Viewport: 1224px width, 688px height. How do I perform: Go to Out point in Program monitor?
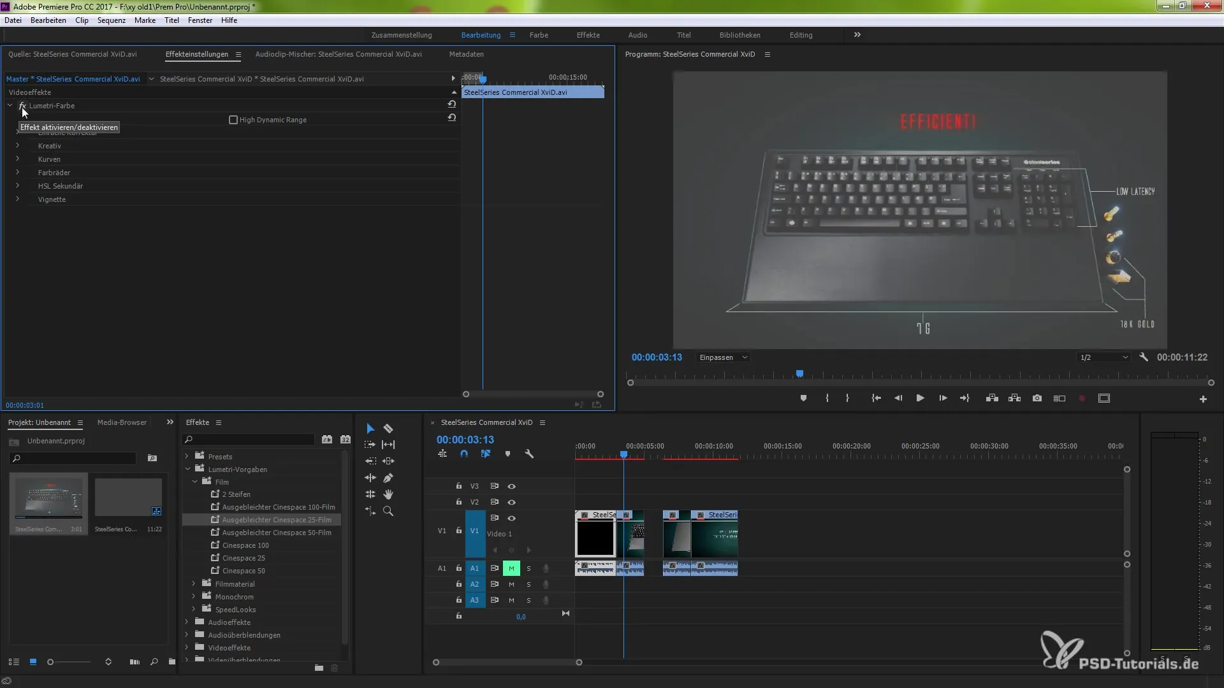tap(965, 398)
